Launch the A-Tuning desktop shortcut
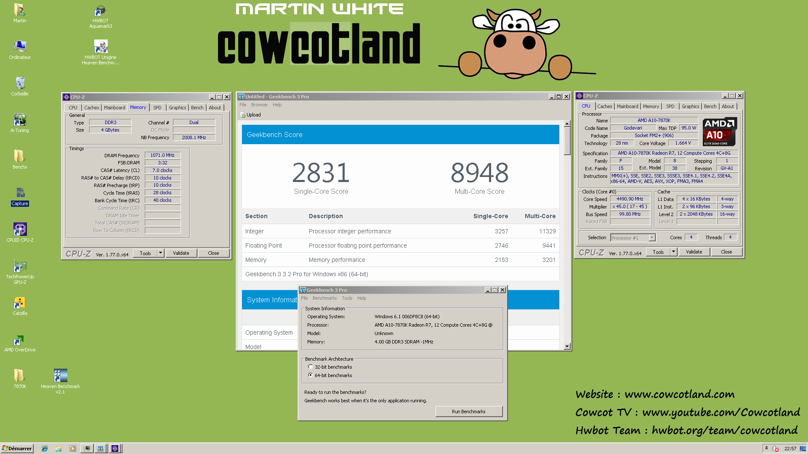808x454 pixels. (20, 123)
